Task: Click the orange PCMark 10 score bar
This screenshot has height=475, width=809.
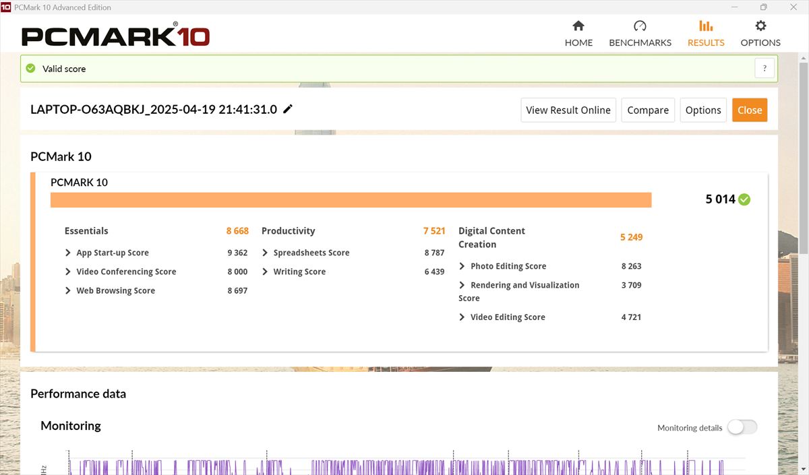Action: (351, 200)
